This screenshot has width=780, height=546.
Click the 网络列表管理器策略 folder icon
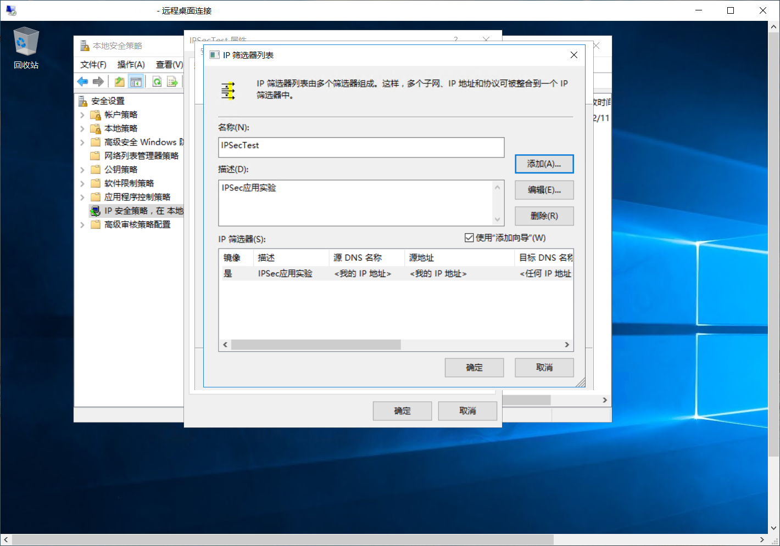click(96, 156)
